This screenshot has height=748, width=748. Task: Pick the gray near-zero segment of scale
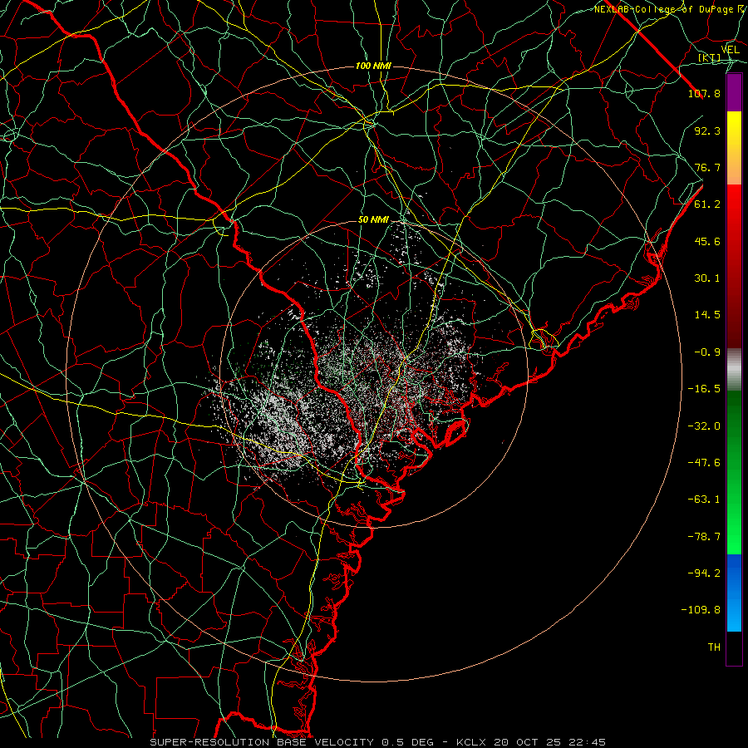(x=734, y=370)
